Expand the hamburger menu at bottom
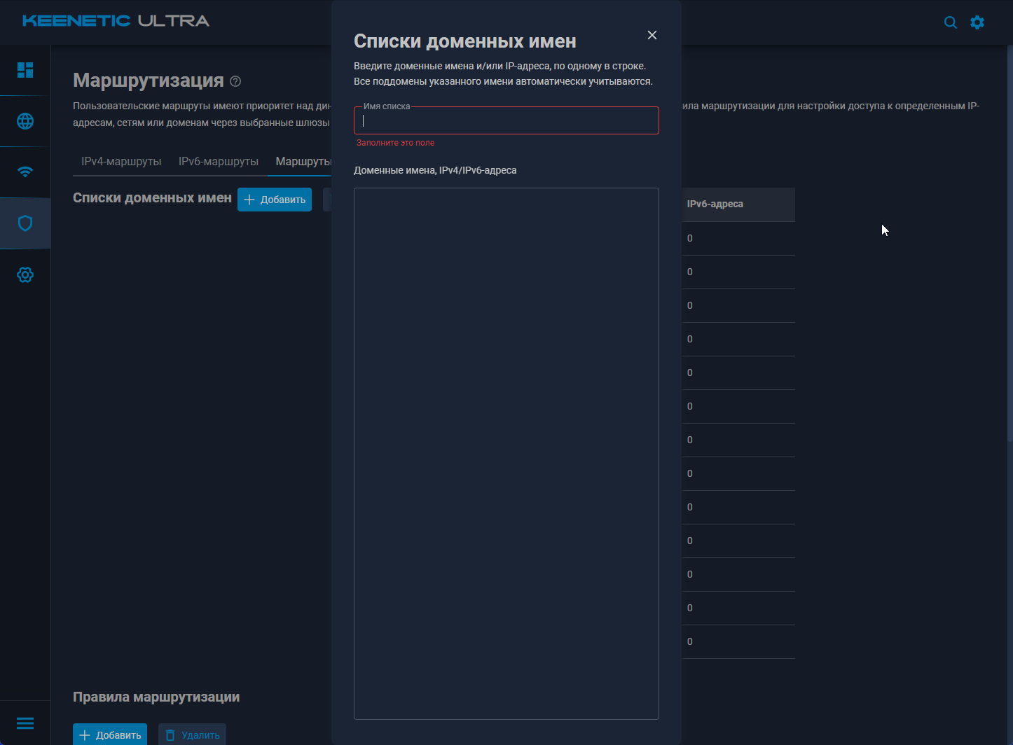1013x745 pixels. click(x=25, y=723)
